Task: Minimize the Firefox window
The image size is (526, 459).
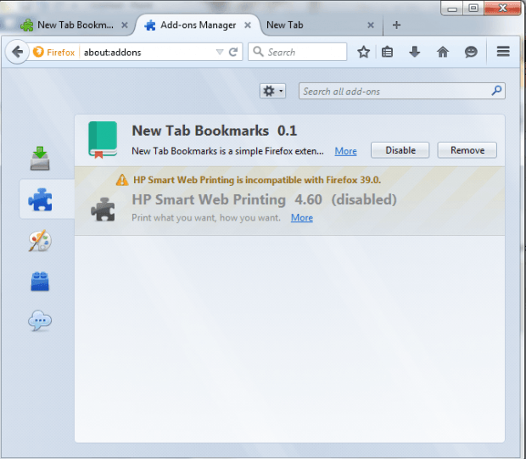Action: click(452, 8)
